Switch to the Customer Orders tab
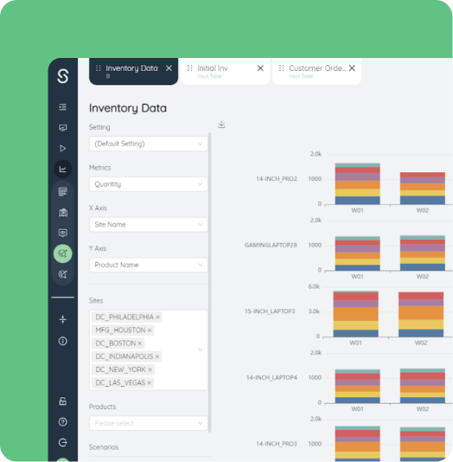The width and height of the screenshot is (453, 462). coord(316,71)
